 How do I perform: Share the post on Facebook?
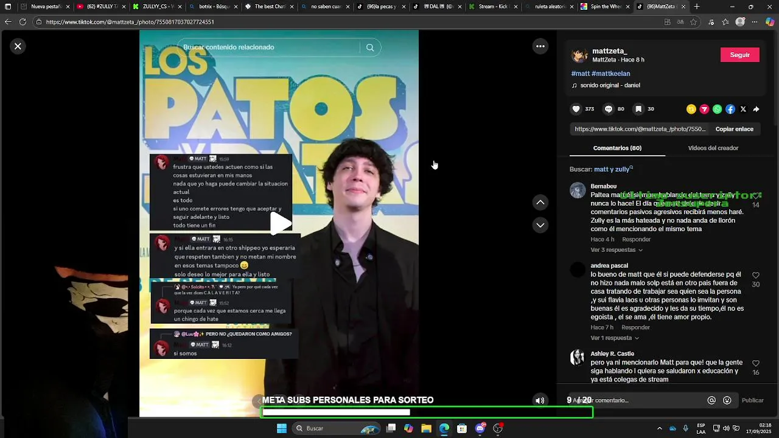730,109
